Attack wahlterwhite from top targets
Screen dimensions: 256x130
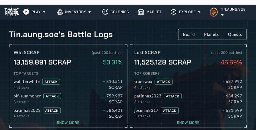(51, 82)
